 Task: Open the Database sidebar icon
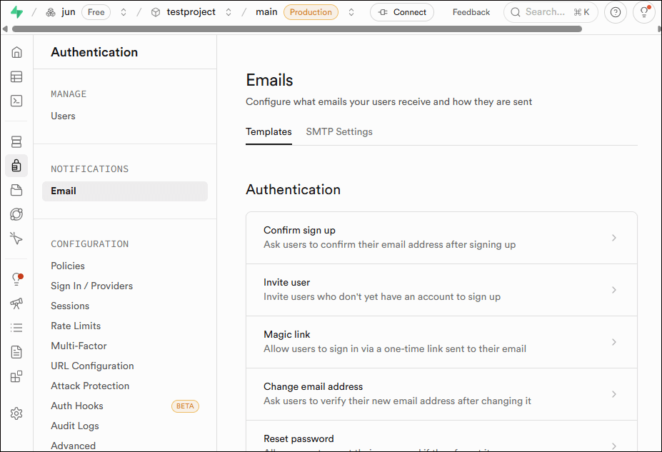[16, 142]
